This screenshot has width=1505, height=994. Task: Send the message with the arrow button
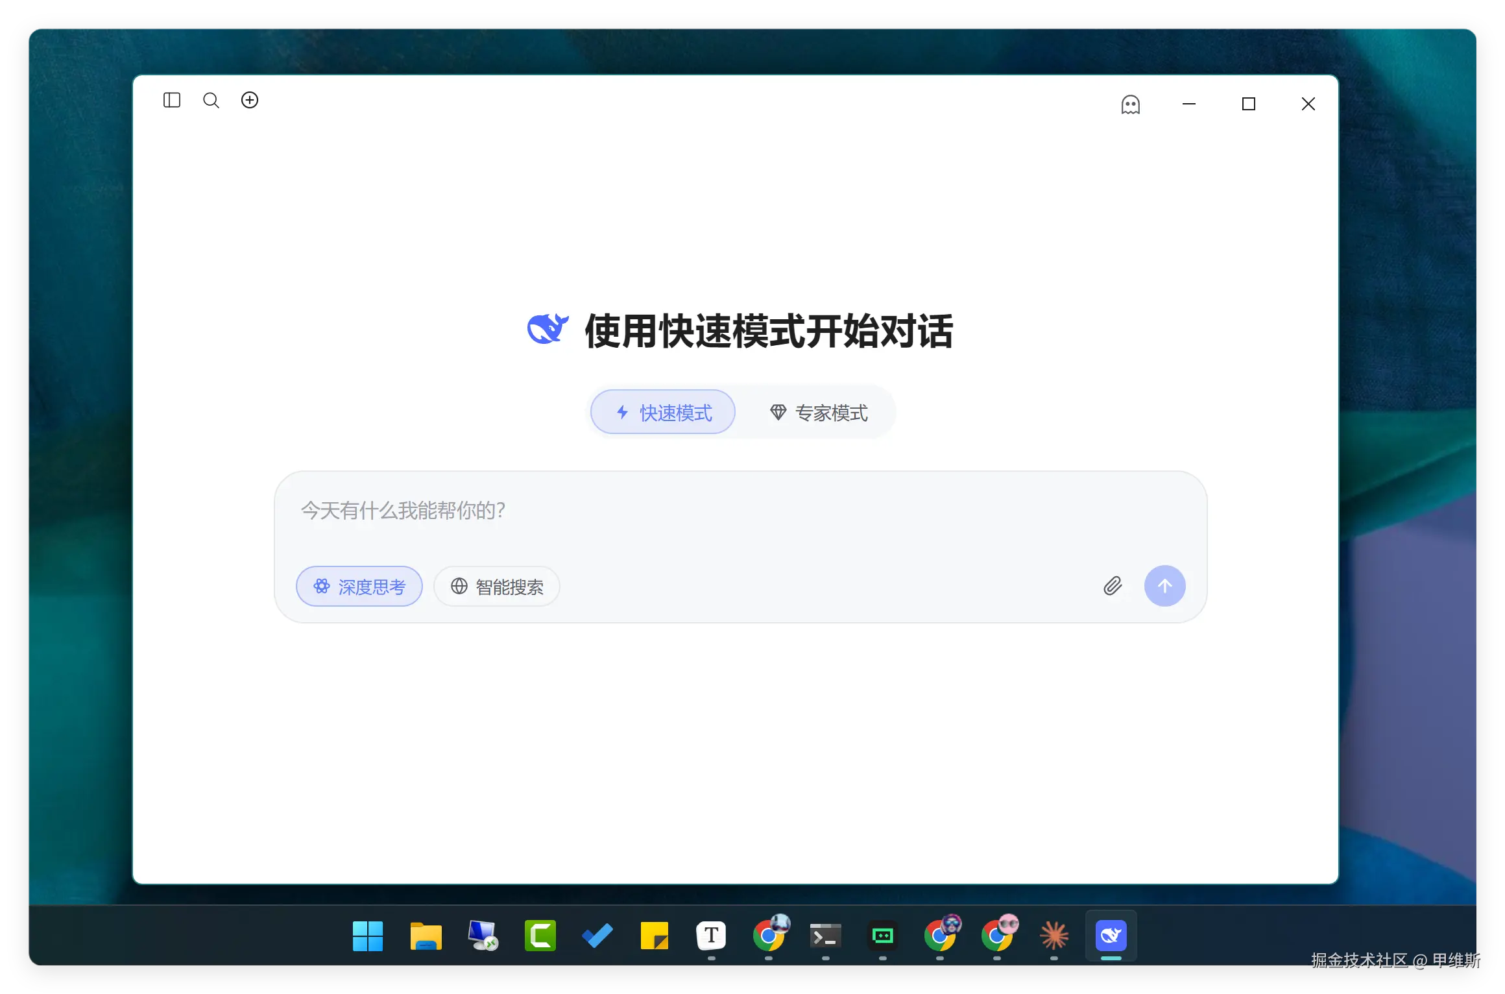click(1164, 586)
